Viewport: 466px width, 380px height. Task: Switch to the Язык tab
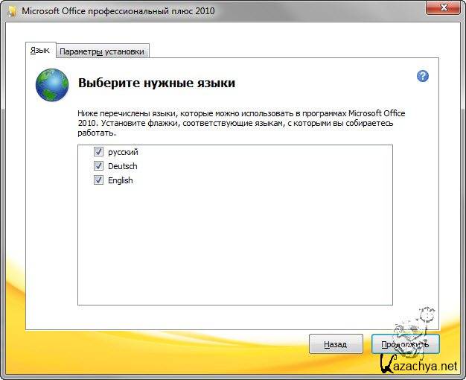39,50
